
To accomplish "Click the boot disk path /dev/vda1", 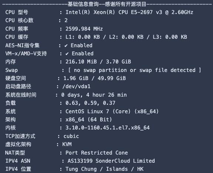I will point(76,86).
